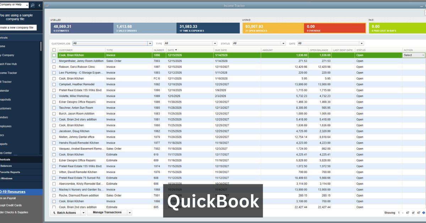426x223 pixels.
Task: Click Create a new company file button
Action: [18, 27]
